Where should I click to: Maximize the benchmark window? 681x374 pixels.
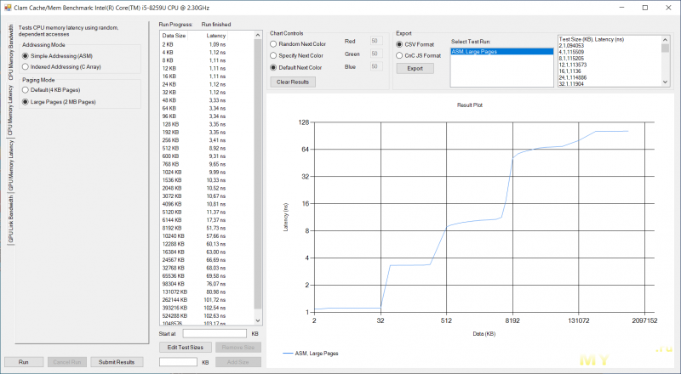tap(645, 8)
